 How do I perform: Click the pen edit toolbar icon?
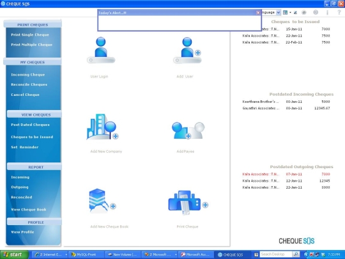coord(295,13)
